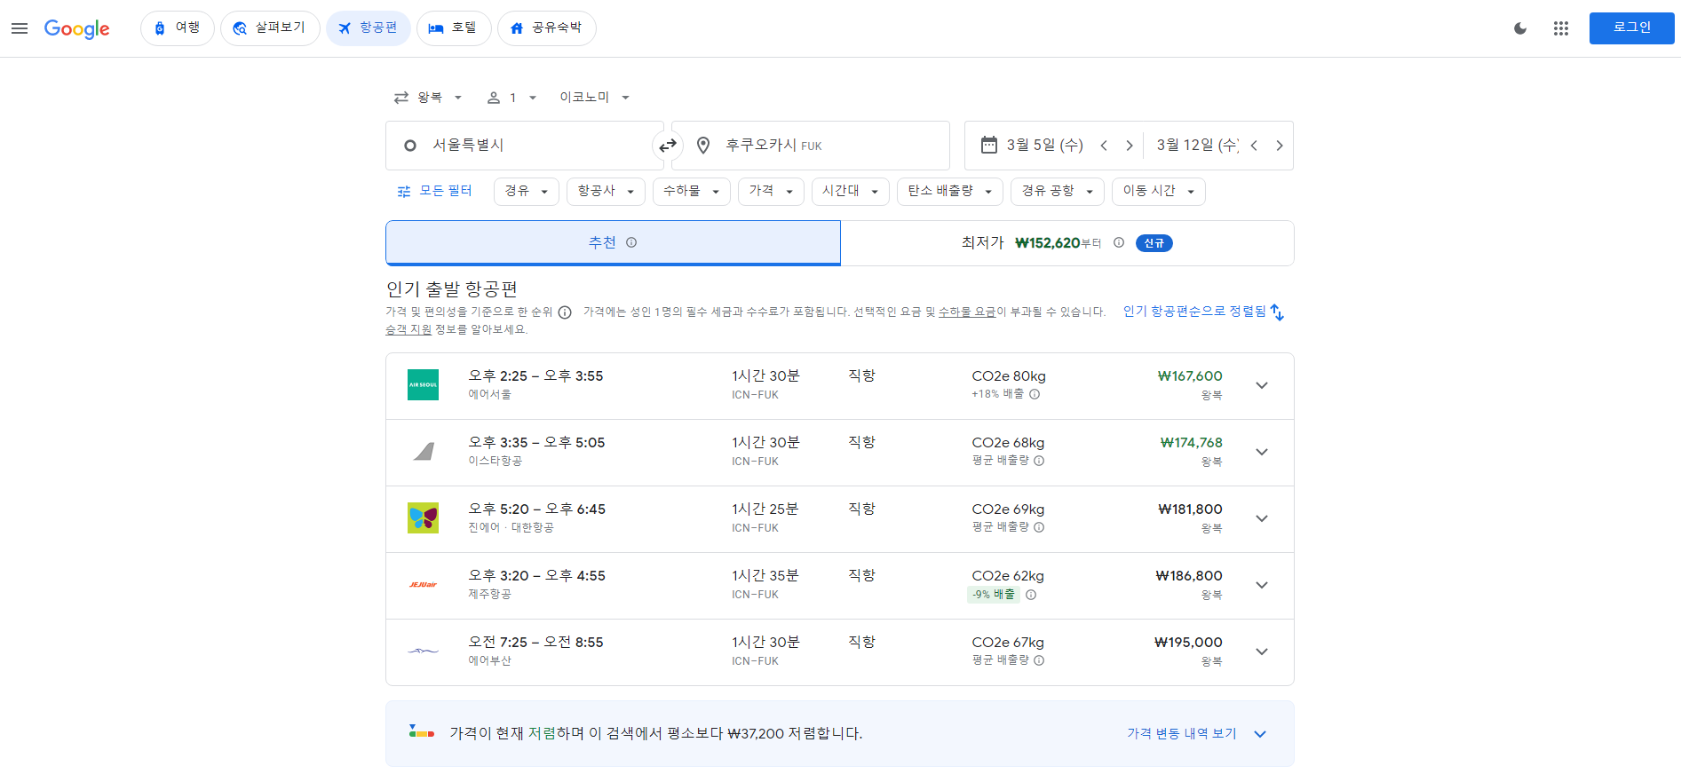1681x774 pixels.
Task: Open the 이코노미 seat class dropdown
Action: [594, 98]
